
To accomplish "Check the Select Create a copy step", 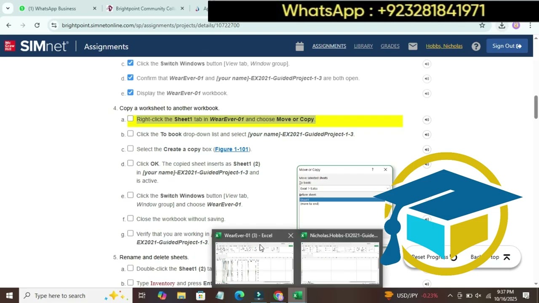I will 130,149.
